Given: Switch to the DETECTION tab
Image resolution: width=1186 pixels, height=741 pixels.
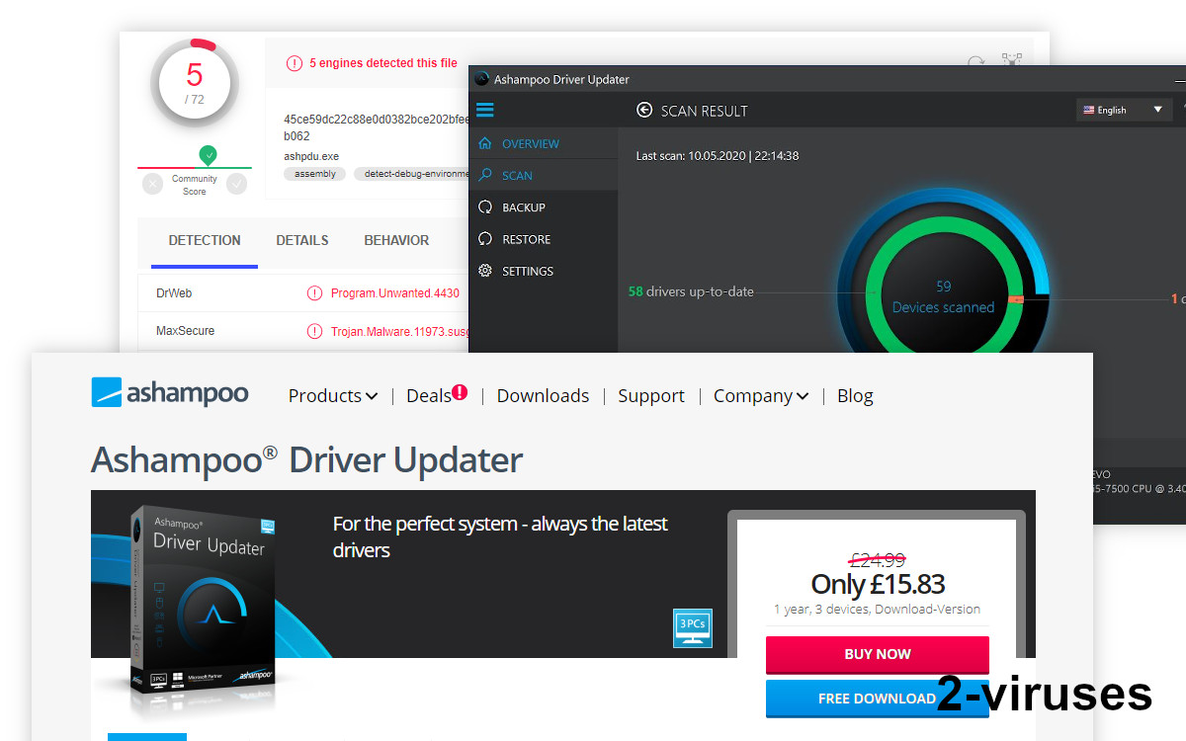Looking at the screenshot, I should [205, 240].
